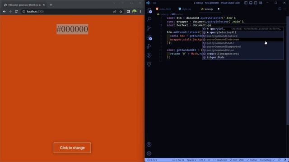Click Spaces: 2 indentation in the status bar

191,160
